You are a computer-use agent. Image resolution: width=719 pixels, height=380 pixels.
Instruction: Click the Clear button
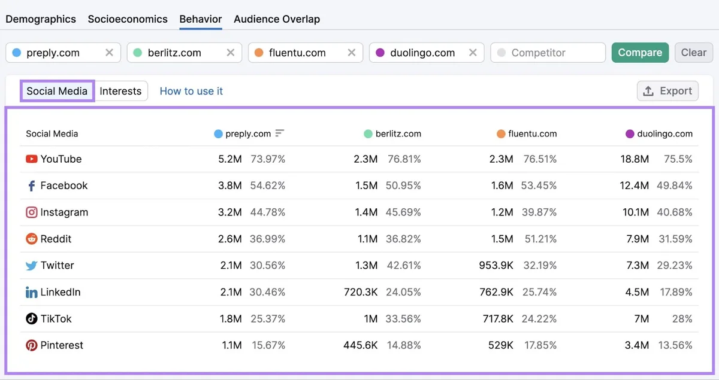coord(694,53)
